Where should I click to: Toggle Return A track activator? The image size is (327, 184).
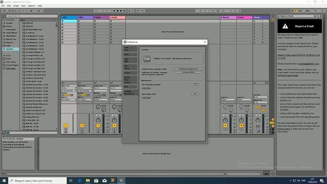(225, 125)
